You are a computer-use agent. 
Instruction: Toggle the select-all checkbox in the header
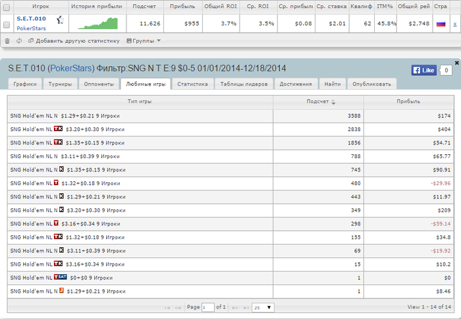coord(6,7)
